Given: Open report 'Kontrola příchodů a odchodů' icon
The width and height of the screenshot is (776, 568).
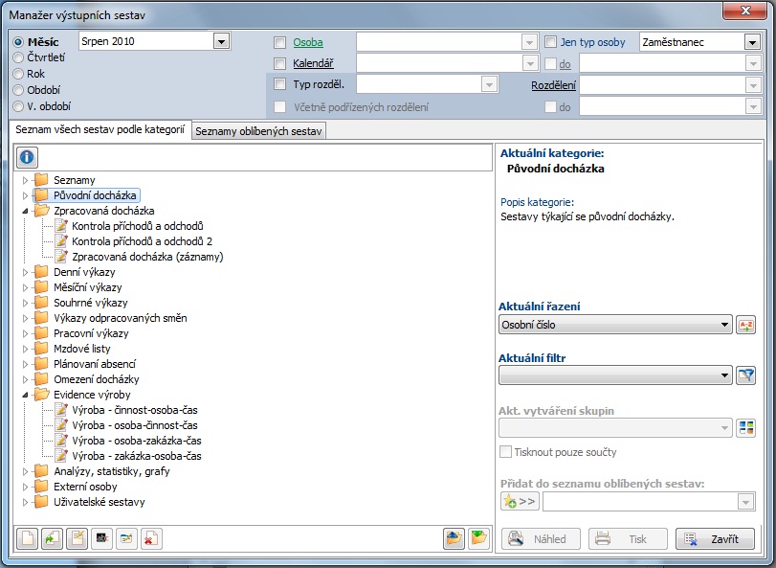Looking at the screenshot, I should 61,226.
